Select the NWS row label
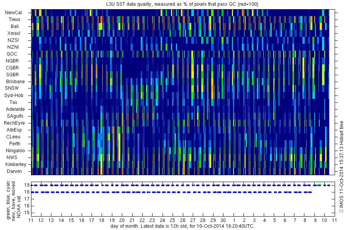The image size is (345, 230). (12, 158)
